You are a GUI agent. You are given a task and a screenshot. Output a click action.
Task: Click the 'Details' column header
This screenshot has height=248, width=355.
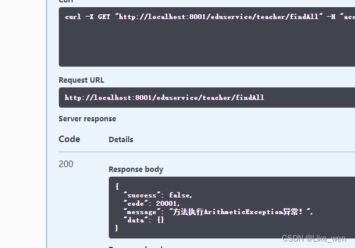(121, 140)
